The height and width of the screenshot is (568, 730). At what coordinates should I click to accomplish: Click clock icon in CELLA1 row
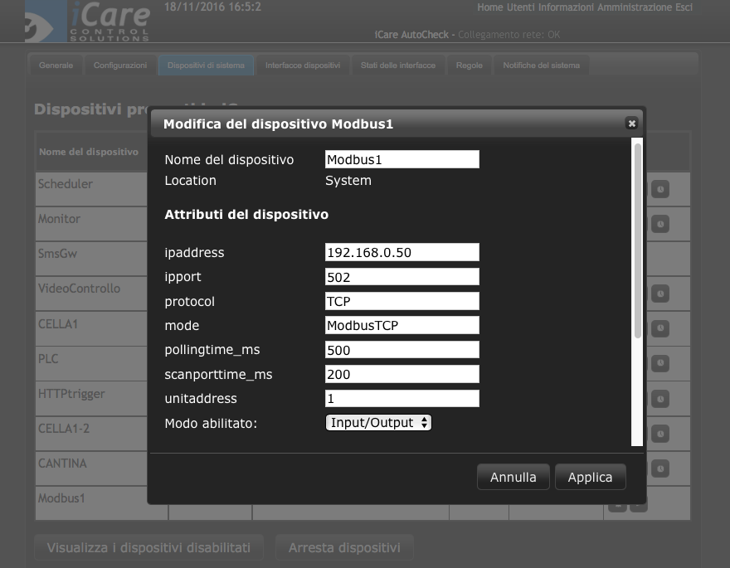click(660, 328)
